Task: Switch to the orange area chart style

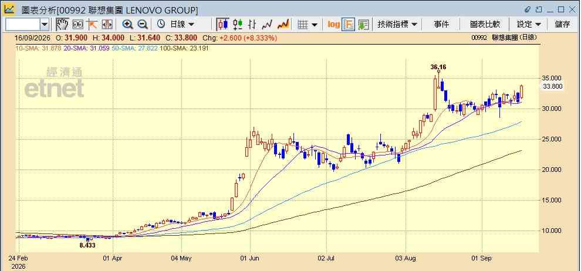Action: pyautogui.click(x=283, y=25)
